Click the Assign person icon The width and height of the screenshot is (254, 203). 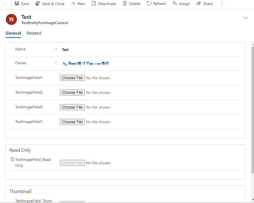[x=175, y=4]
